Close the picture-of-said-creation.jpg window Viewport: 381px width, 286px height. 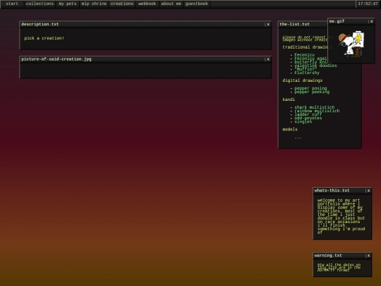point(268,59)
